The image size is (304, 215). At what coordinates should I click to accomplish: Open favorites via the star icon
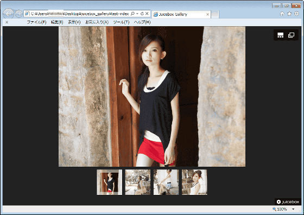tap(289, 14)
